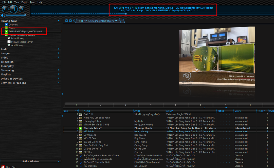Skip to the next track
The height and width of the screenshot is (168, 274).
(22, 9)
